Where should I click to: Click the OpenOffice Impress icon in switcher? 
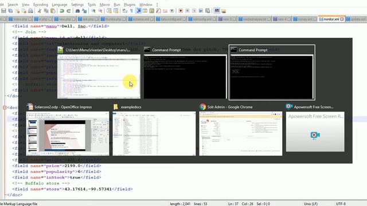(30, 107)
